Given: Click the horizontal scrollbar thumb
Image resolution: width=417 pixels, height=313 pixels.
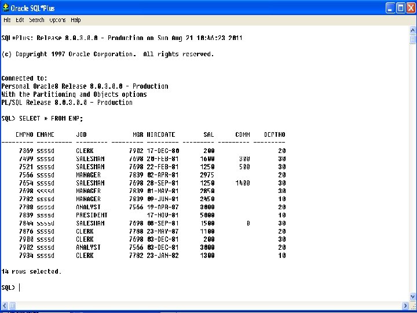Looking at the screenshot, I should click(x=13, y=305).
